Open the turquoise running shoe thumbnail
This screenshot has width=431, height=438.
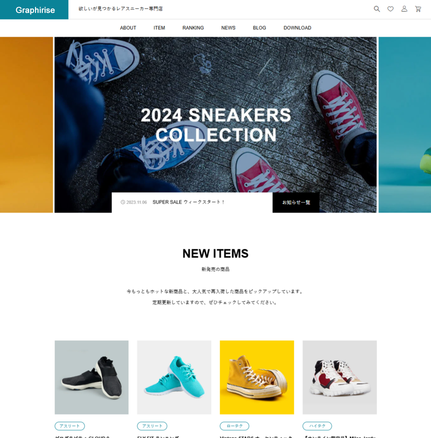point(174,377)
